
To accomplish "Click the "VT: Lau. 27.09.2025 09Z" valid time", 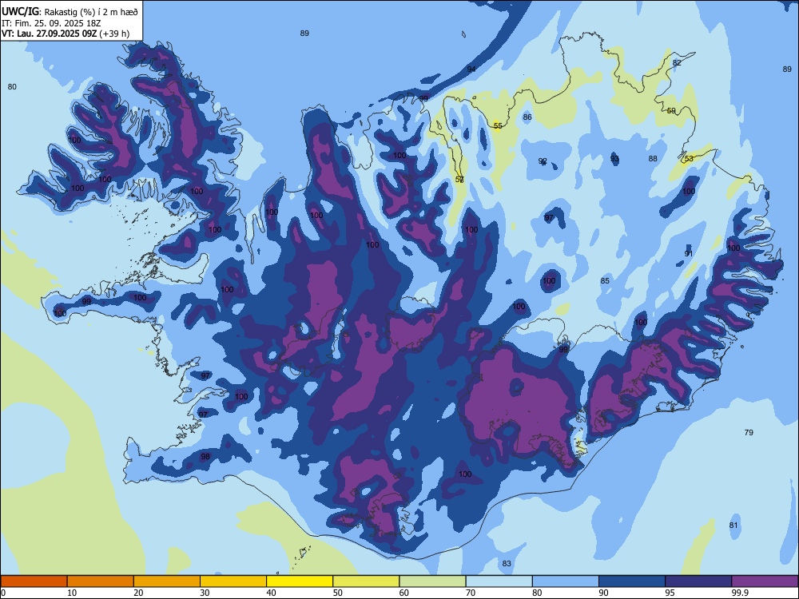I will coord(49,34).
